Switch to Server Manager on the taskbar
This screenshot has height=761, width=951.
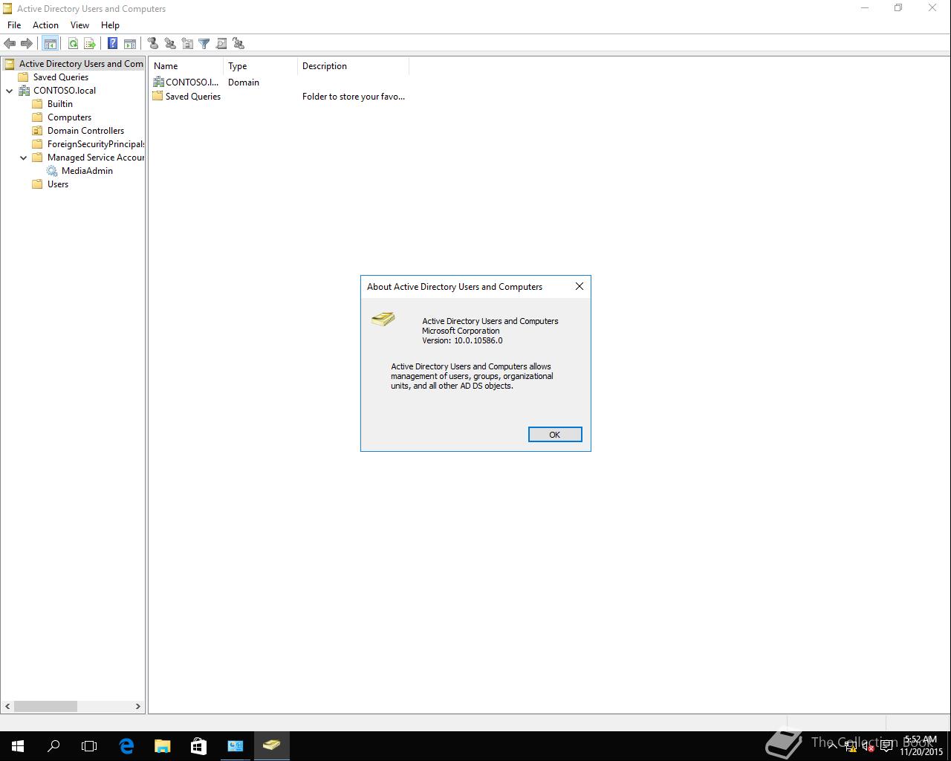[x=235, y=745]
